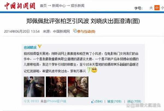Open 评论(159) comments link
This screenshot has height=111, width=164.
[134, 101]
